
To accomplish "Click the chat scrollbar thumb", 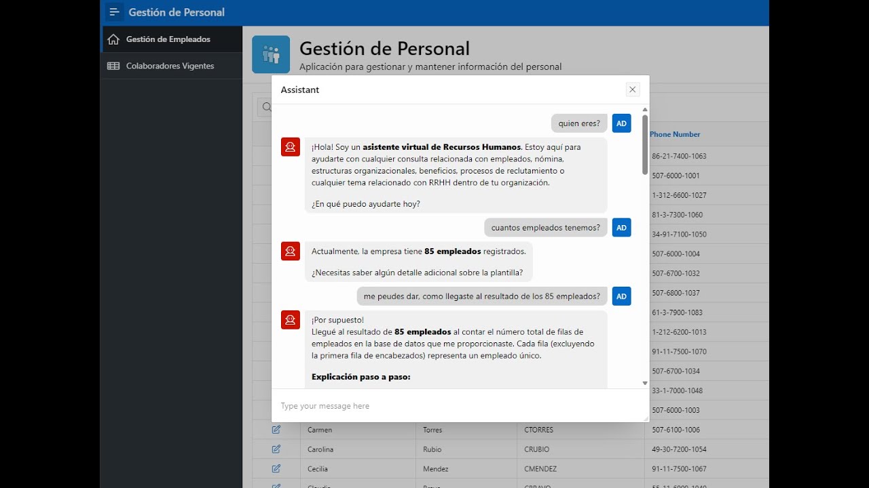I will 645,144.
